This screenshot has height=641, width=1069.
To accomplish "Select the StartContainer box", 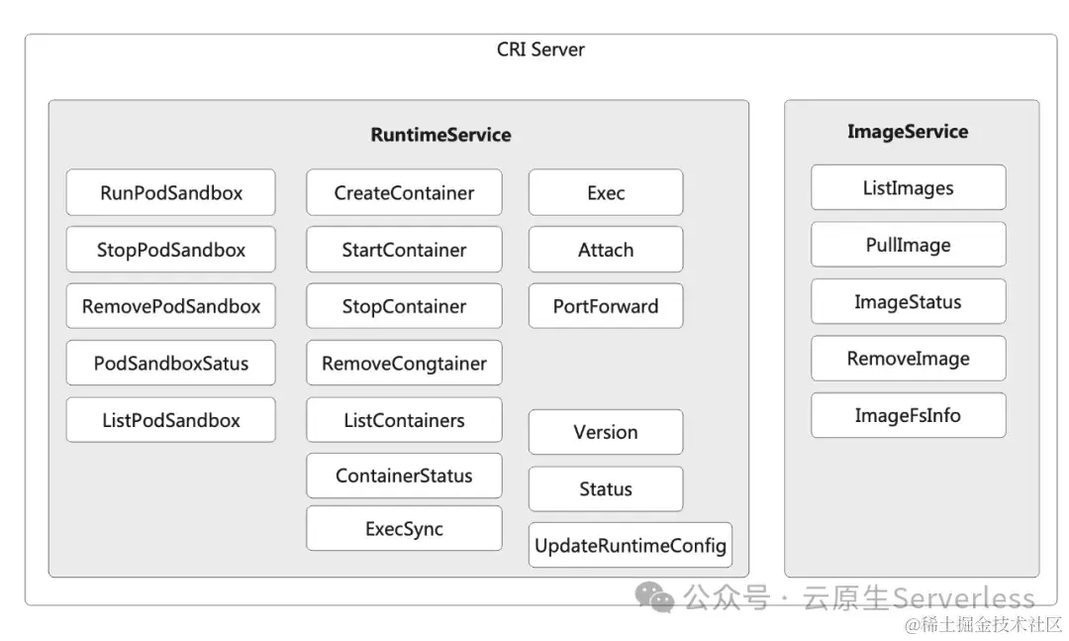I will 404,250.
